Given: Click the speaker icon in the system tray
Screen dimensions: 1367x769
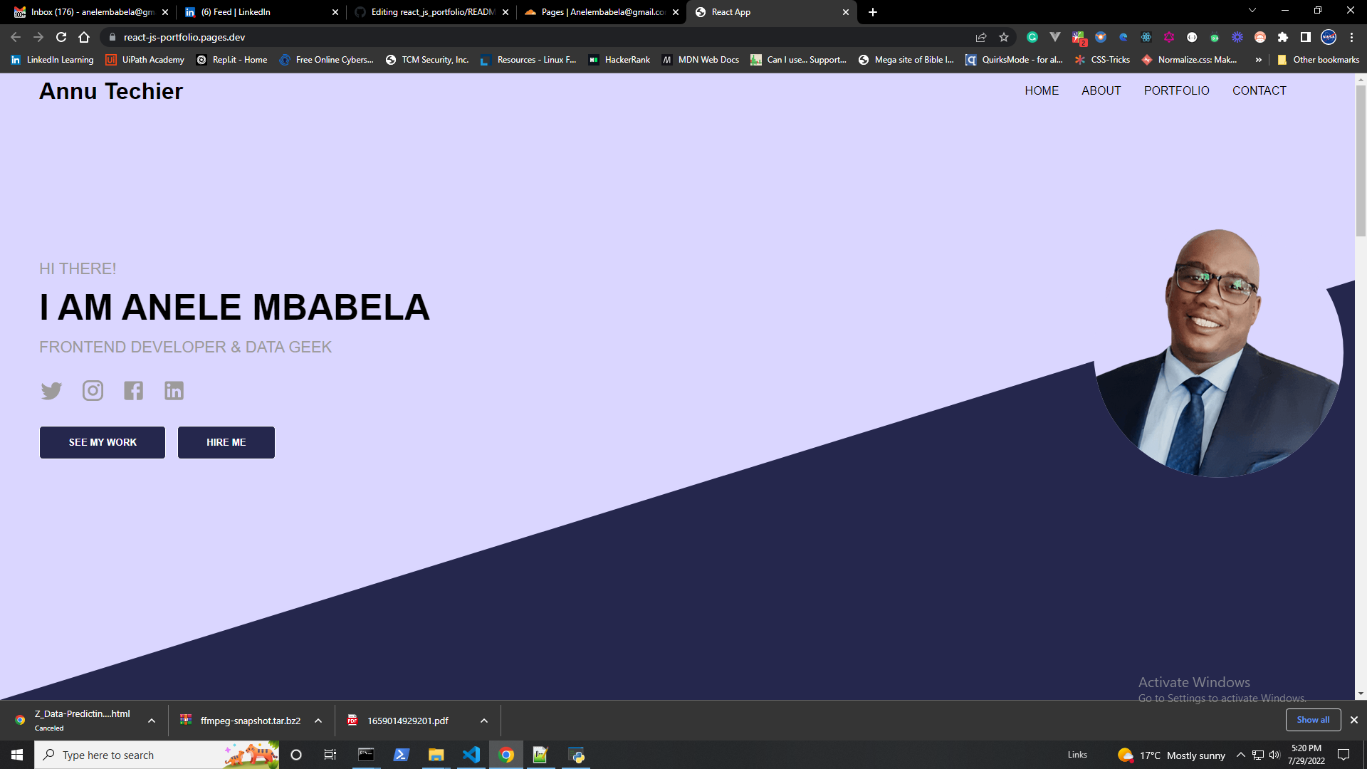Looking at the screenshot, I should click(x=1274, y=755).
